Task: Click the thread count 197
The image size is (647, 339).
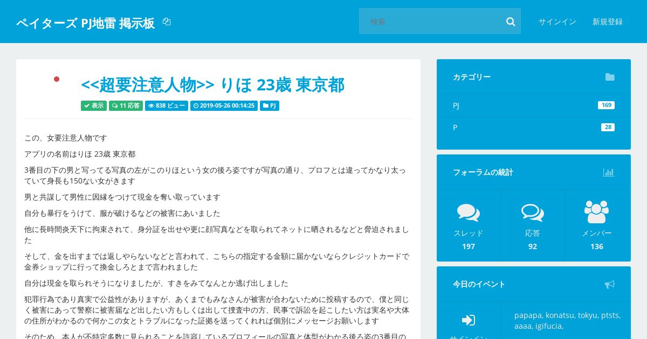Action: point(469,246)
